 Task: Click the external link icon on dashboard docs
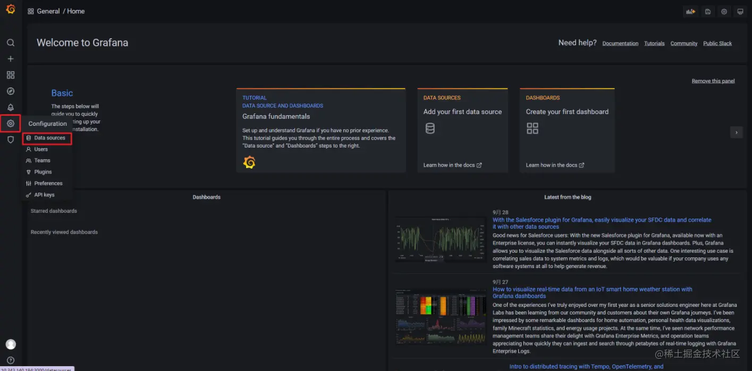coord(581,165)
